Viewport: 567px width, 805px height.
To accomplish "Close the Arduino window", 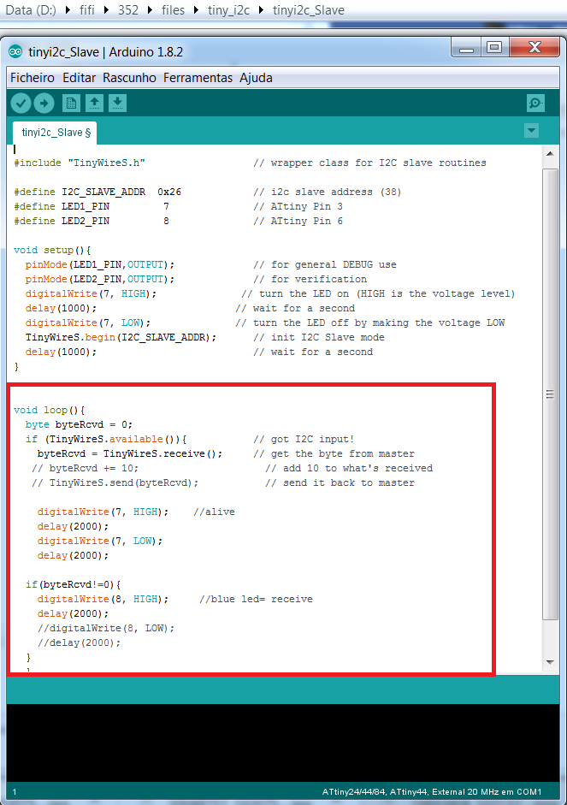I will tap(535, 48).
